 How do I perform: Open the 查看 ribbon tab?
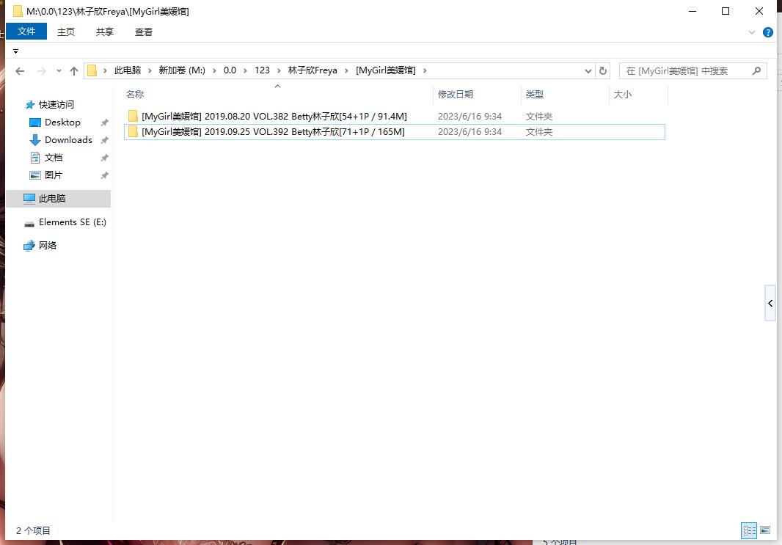point(144,32)
